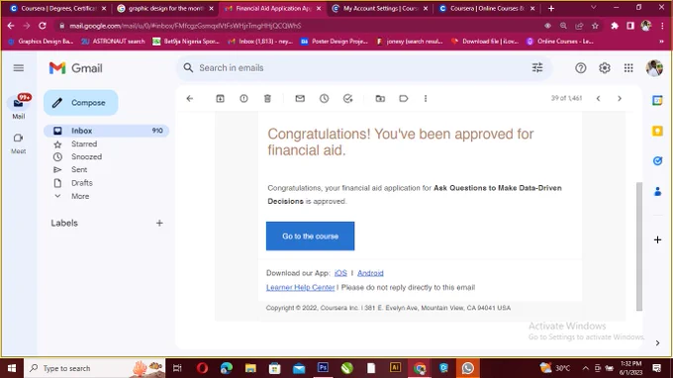Open a new browser tab
Viewport: 673px width, 378px height.
pos(551,8)
